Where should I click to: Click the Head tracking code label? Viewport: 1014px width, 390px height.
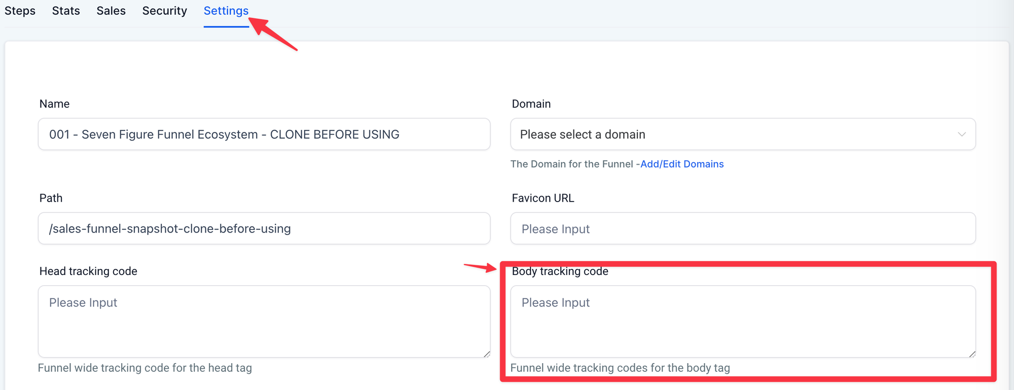(x=88, y=271)
